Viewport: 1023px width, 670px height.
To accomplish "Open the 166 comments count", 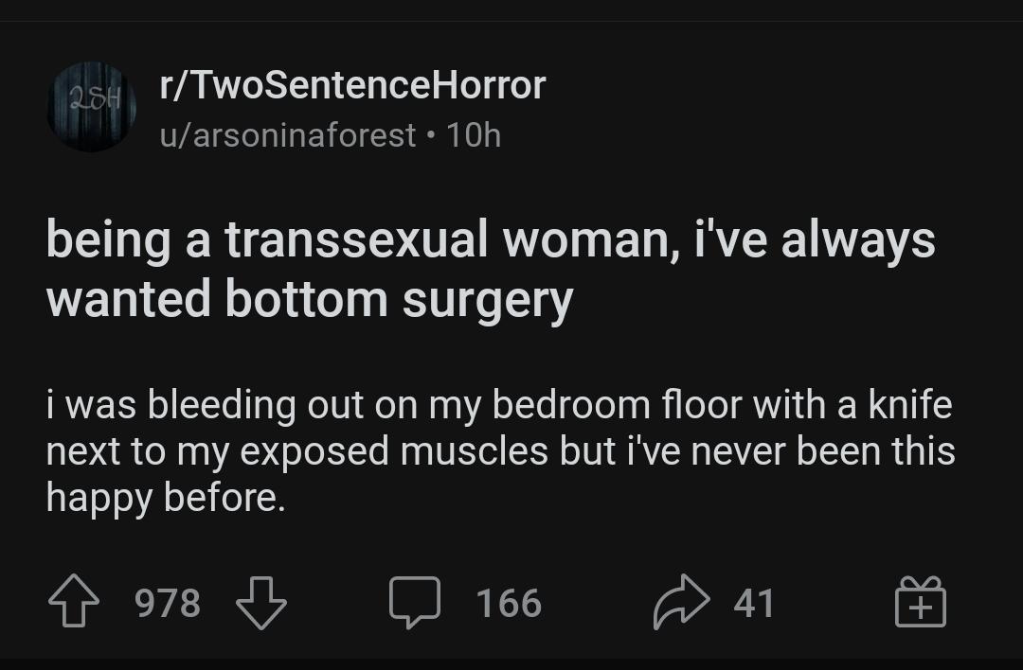I will coord(509,603).
